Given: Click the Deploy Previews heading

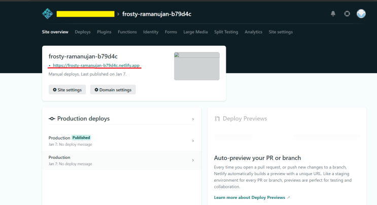Looking at the screenshot, I should pyautogui.click(x=245, y=118).
